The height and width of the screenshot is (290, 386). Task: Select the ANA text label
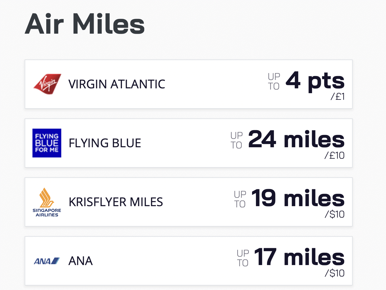pos(81,261)
